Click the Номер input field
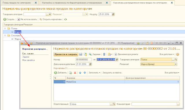 click(x=84, y=59)
